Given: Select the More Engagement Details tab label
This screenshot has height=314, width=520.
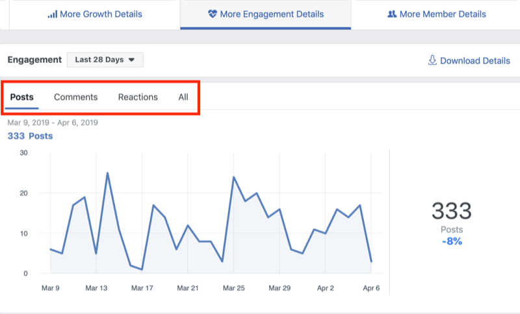Looking at the screenshot, I should (272, 14).
